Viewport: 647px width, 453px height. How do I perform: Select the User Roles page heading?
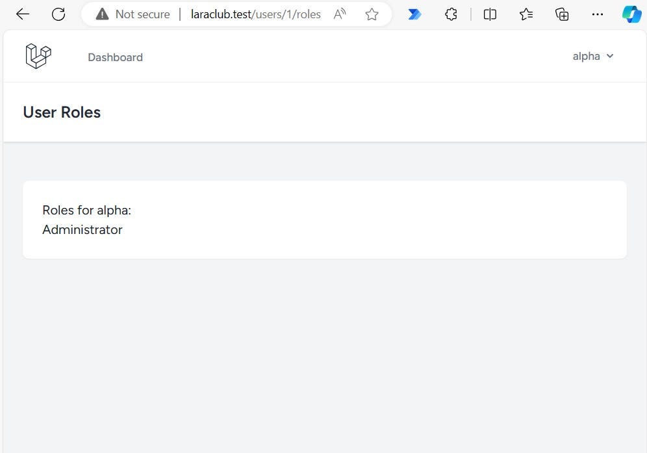(62, 112)
